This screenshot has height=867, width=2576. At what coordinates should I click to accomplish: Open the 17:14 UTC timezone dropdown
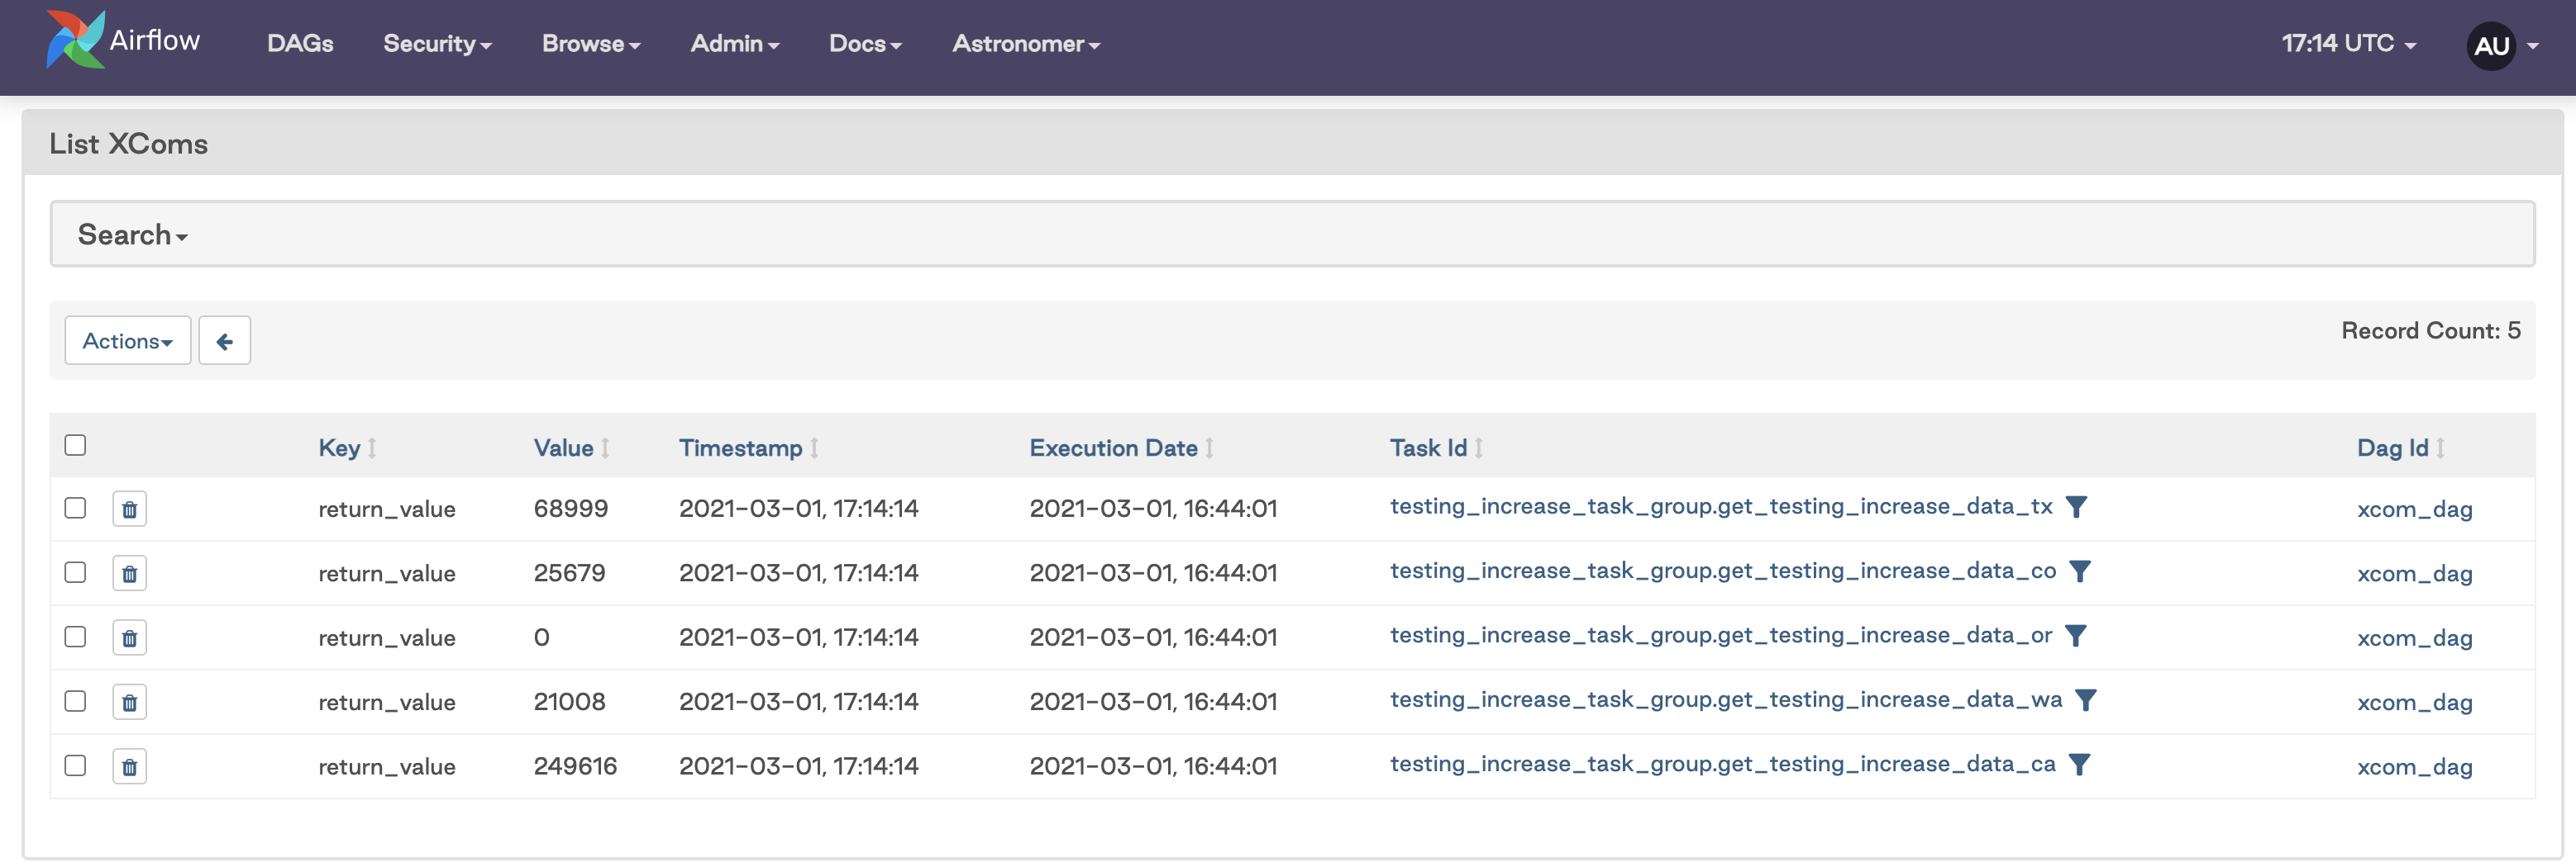[x=2347, y=44]
